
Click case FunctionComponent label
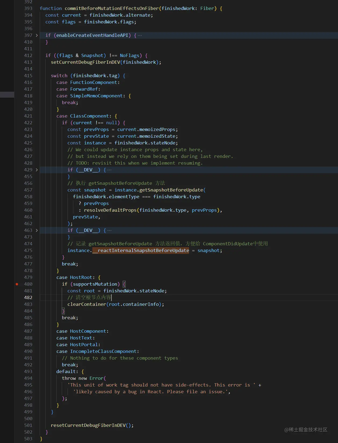pyautogui.click(x=88, y=82)
